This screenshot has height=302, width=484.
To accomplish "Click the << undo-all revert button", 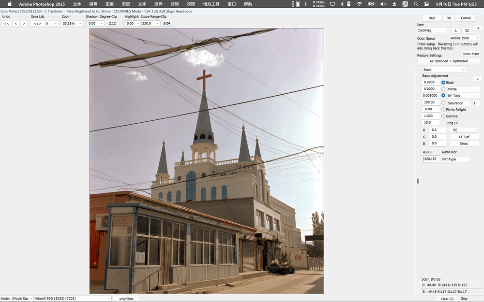I will 7,23.
